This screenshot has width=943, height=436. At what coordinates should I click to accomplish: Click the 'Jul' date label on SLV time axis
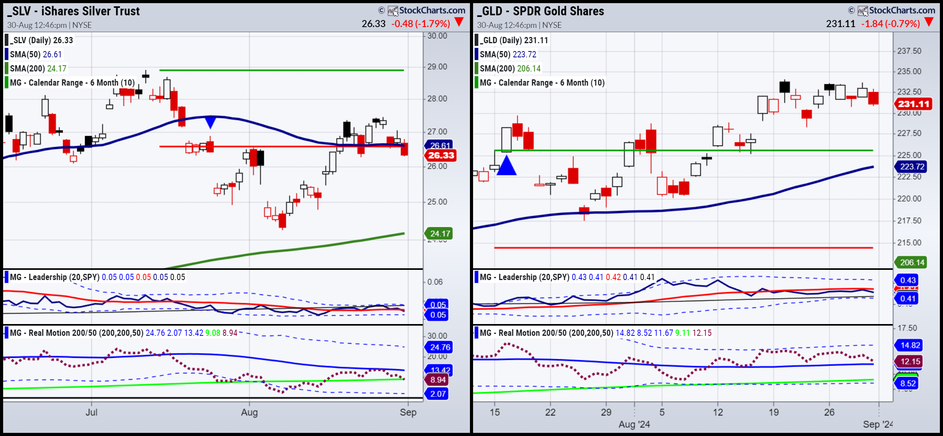point(92,412)
